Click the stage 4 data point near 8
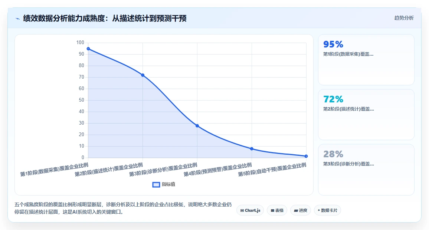This screenshot has width=429, height=230. [x=252, y=149]
